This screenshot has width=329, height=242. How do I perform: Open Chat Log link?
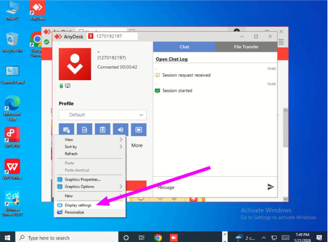171,59
